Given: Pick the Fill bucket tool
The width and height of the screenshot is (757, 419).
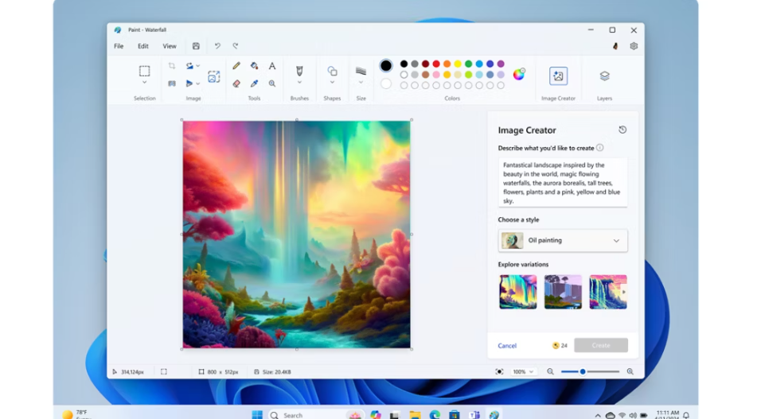Looking at the screenshot, I should point(254,66).
